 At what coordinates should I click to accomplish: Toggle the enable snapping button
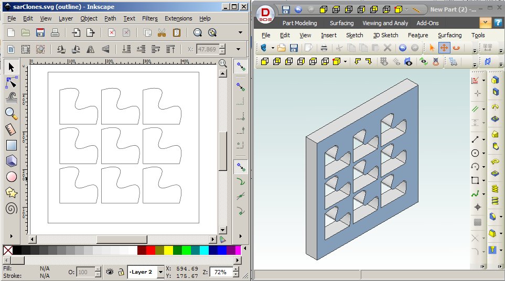pyautogui.click(x=241, y=67)
